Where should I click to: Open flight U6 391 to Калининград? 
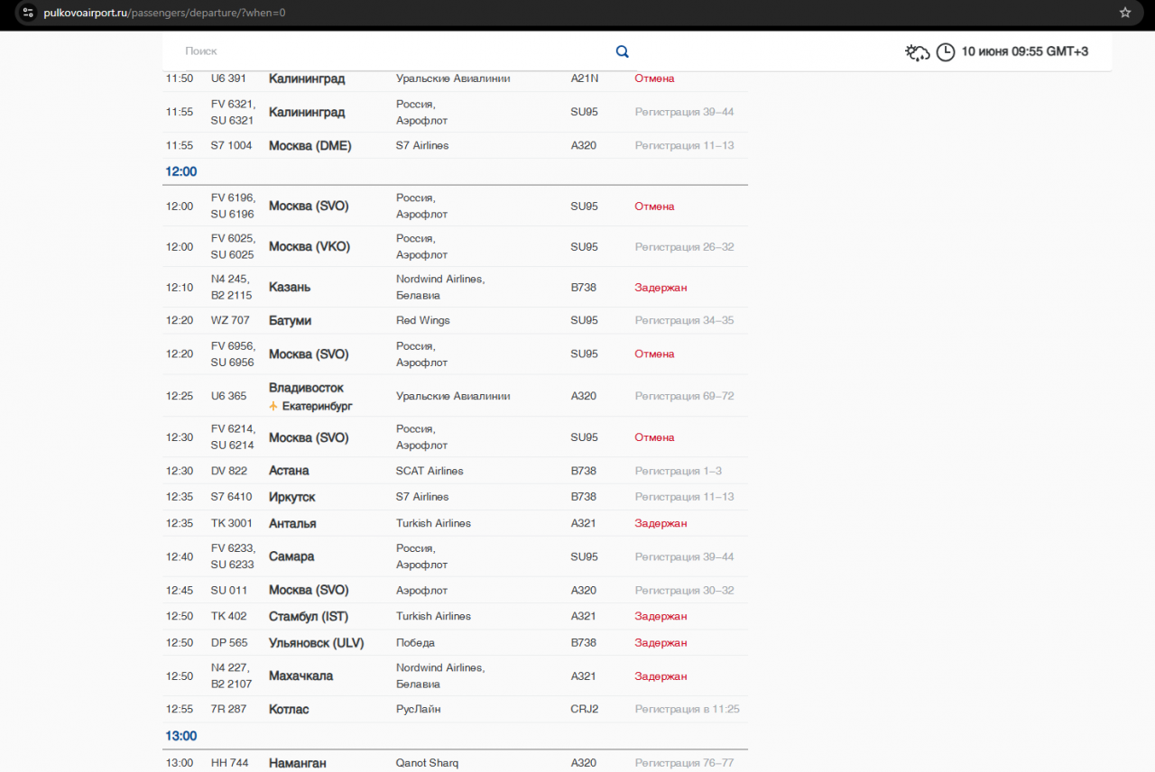pos(455,78)
